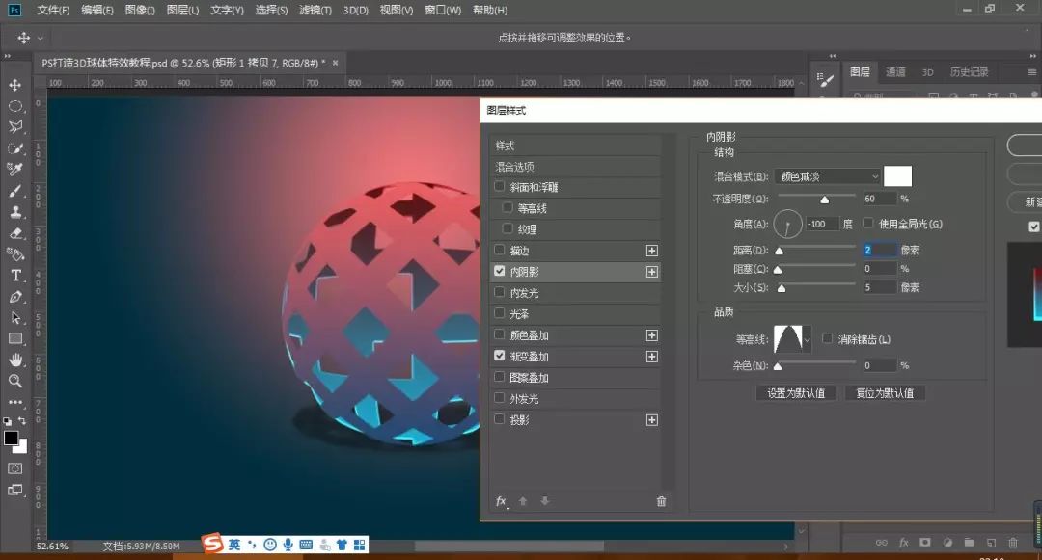Check the 消除锯齿 anti-alias option

827,338
